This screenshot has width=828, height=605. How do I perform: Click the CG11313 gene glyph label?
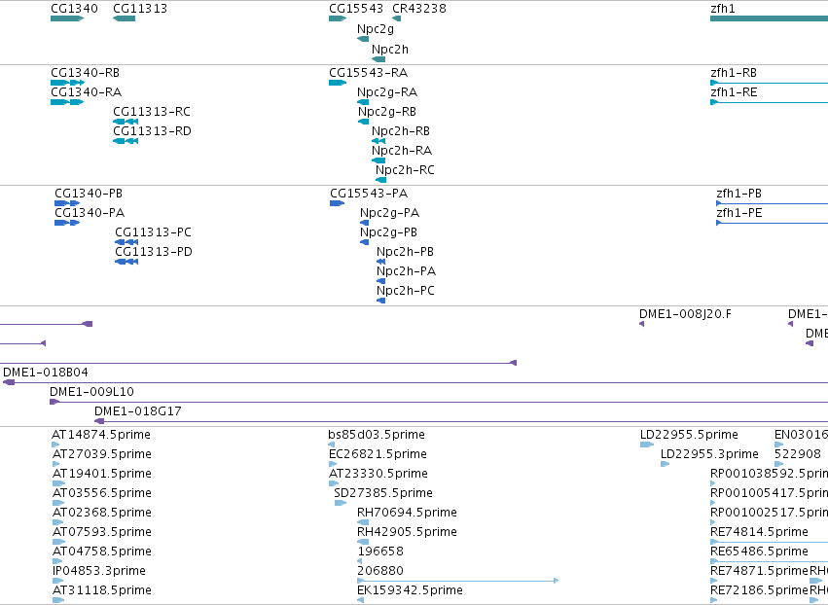coord(140,9)
